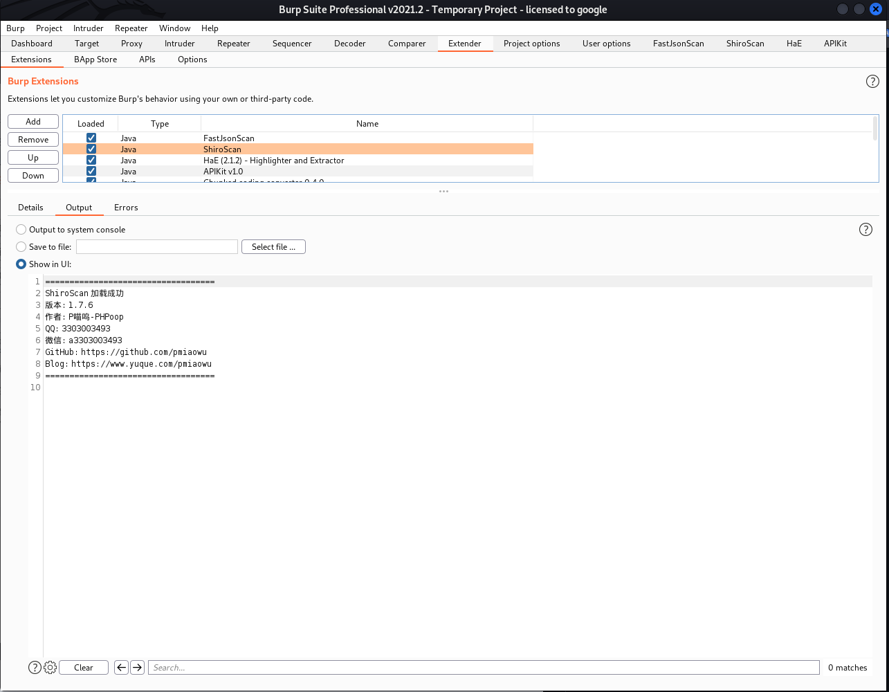The image size is (889, 692).
Task: Switch to the Target tab
Action: click(x=87, y=43)
